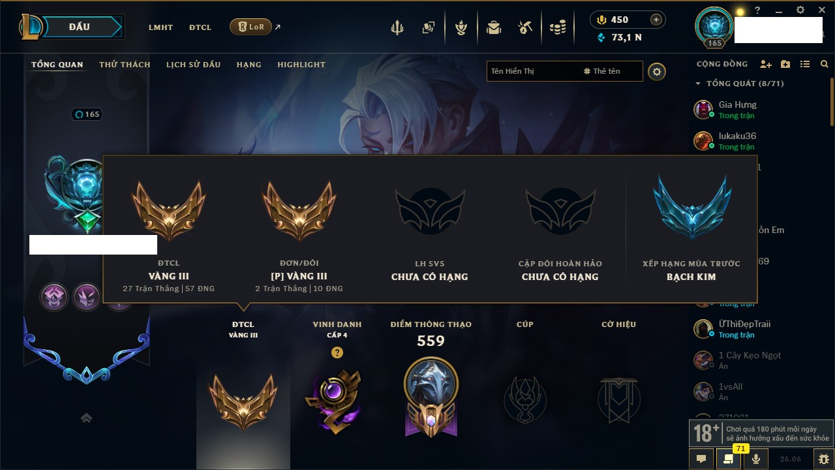Switch to the LỊCH SỬ ĐẤU tab

click(x=193, y=65)
